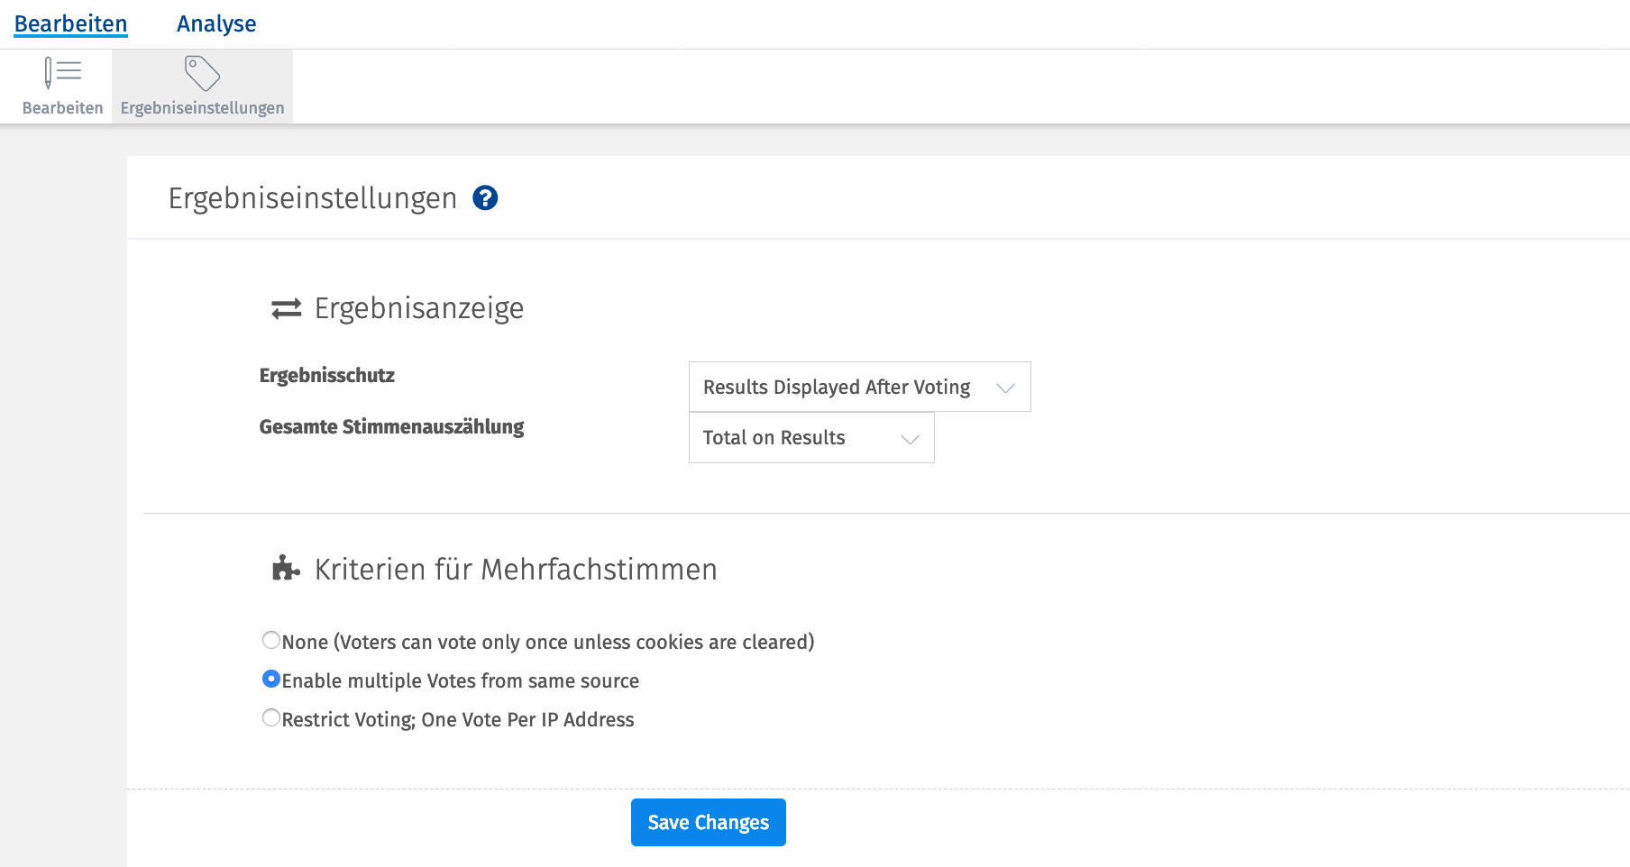1630x867 pixels.
Task: Expand the Total on Results dropdown
Action: [774, 438]
